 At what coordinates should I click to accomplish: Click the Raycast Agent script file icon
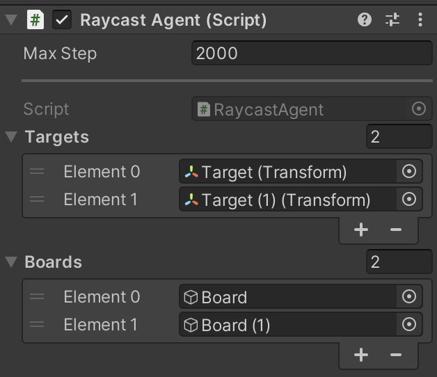coord(35,19)
